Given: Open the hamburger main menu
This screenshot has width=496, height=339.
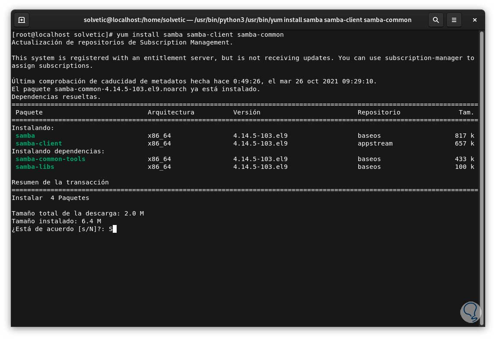Looking at the screenshot, I should click(454, 20).
